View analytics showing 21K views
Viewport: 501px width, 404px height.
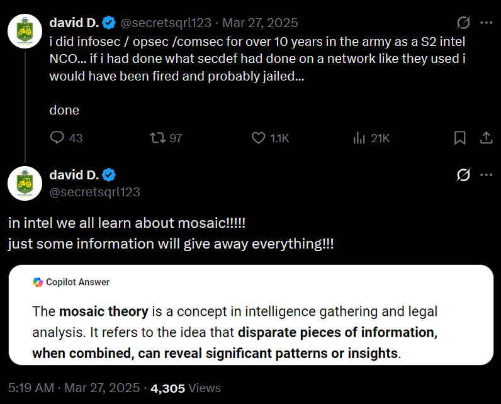click(x=371, y=138)
